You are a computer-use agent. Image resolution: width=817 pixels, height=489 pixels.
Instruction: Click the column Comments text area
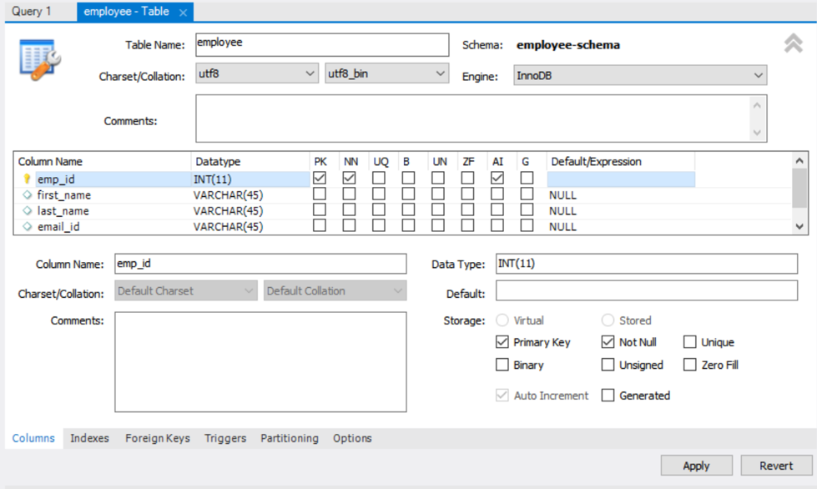[x=260, y=362]
